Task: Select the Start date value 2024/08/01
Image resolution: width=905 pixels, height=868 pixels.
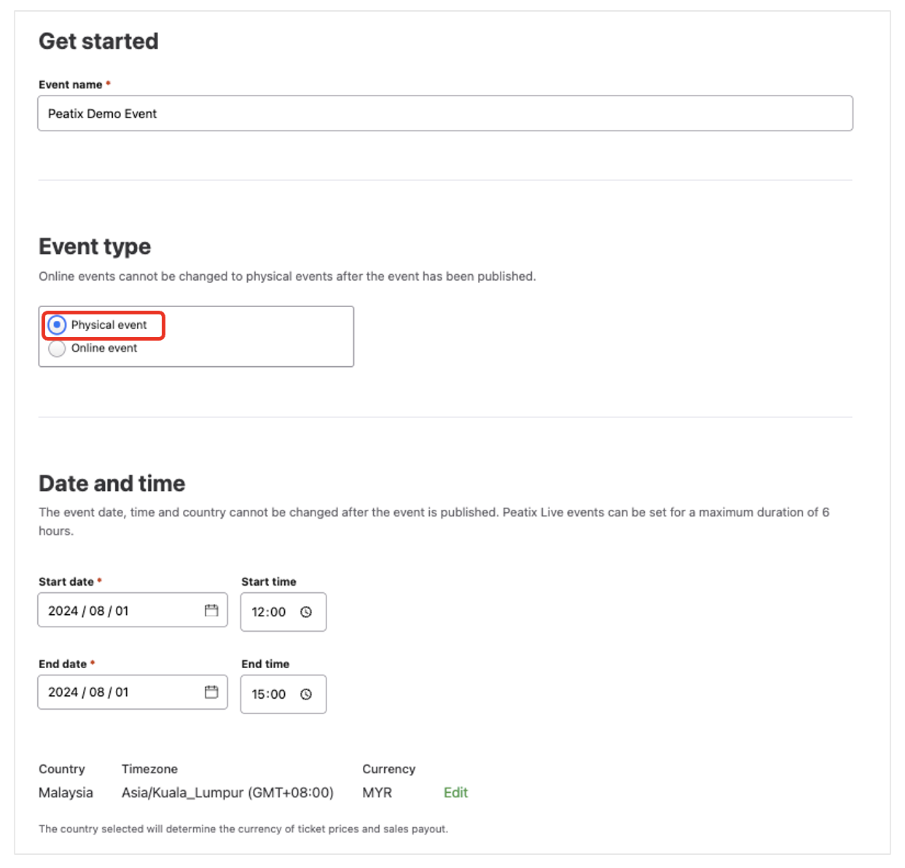Action: pos(87,611)
